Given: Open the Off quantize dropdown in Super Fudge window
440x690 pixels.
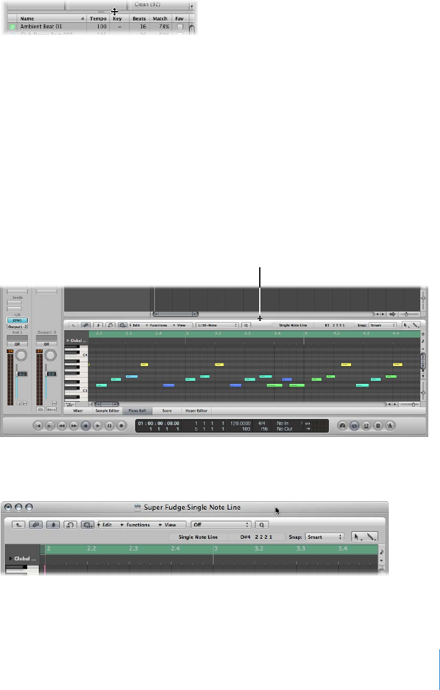Looking at the screenshot, I should [221, 525].
